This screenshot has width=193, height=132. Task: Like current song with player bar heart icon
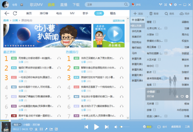(x=31, y=129)
